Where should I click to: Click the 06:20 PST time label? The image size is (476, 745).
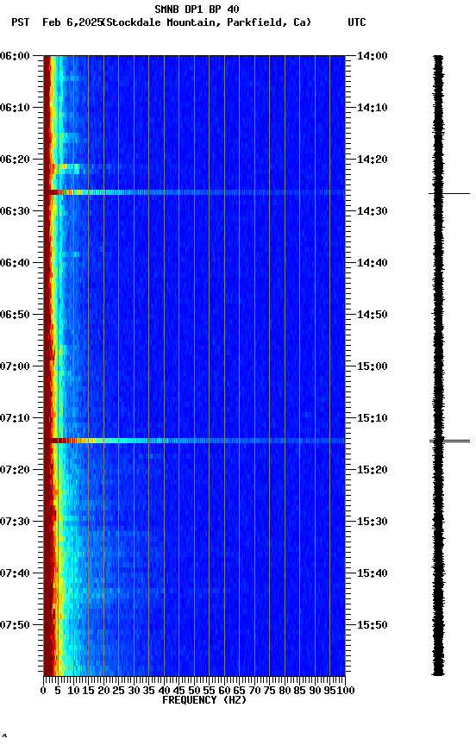pos(16,160)
